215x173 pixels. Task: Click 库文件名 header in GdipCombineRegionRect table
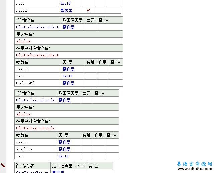point(69,34)
